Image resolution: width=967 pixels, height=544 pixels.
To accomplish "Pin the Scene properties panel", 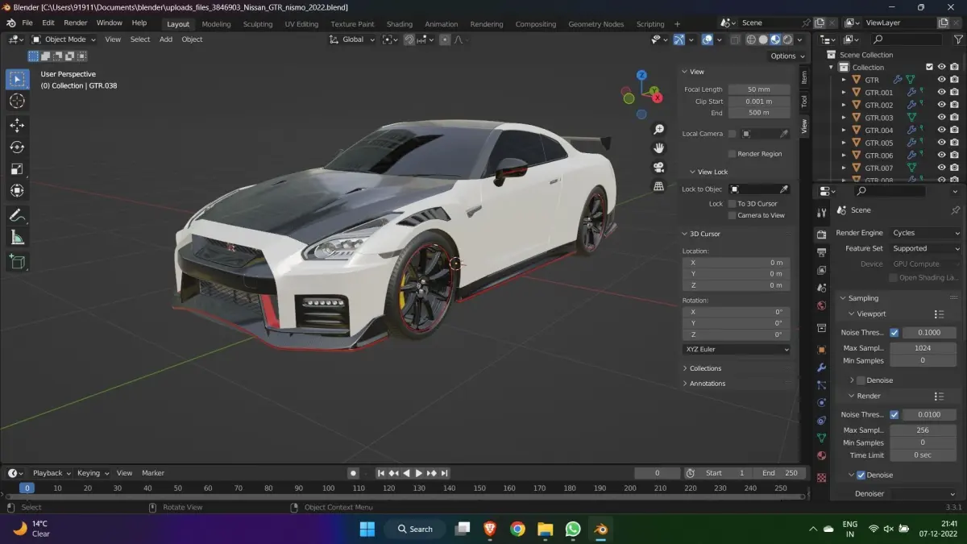I will point(956,210).
